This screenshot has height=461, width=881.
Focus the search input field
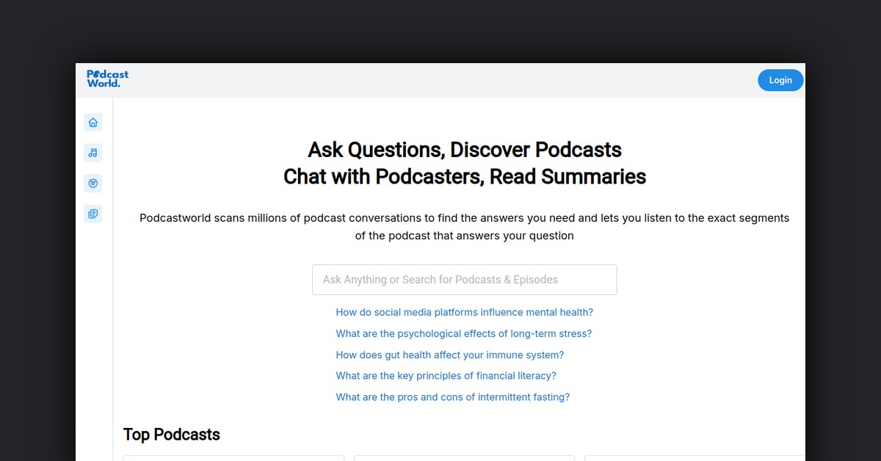(464, 279)
